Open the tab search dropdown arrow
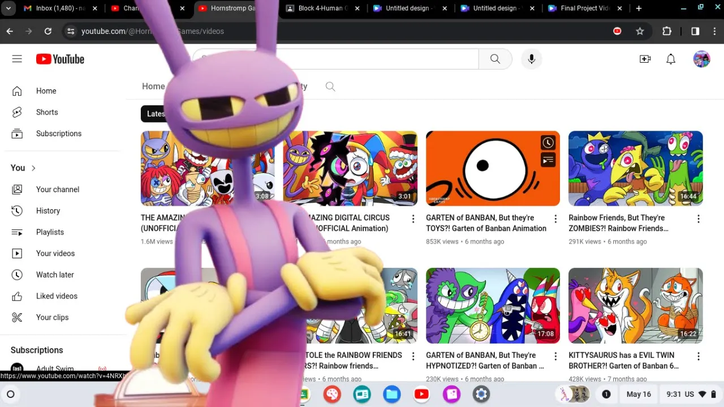 point(8,8)
